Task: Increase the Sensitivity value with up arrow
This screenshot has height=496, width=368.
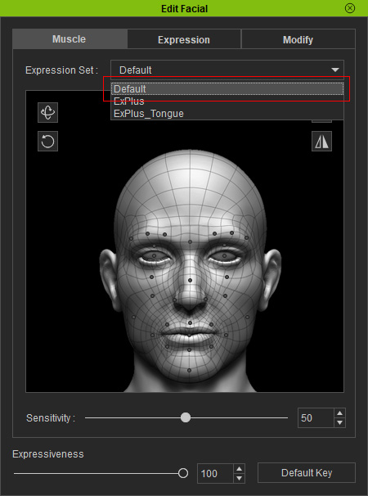Action: pyautogui.click(x=339, y=413)
